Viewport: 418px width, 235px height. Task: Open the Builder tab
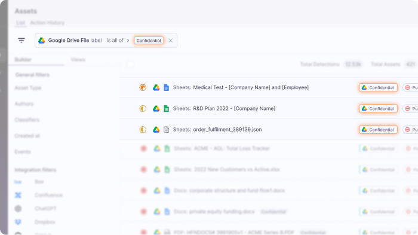tap(23, 60)
